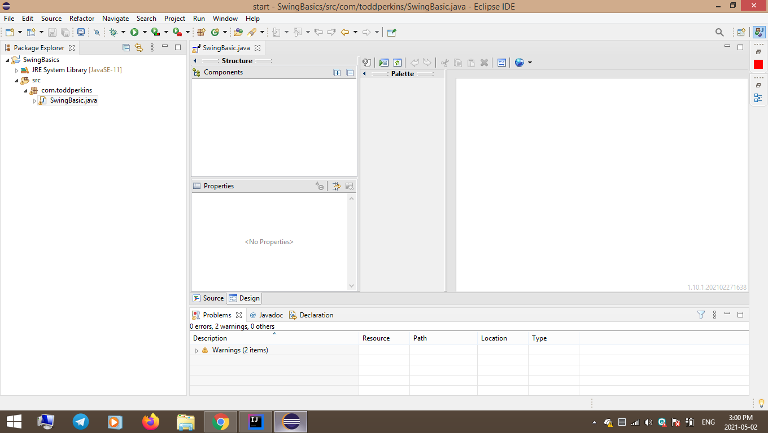Open the Run button dropdown arrow
The width and height of the screenshot is (768, 433).
tap(144, 33)
